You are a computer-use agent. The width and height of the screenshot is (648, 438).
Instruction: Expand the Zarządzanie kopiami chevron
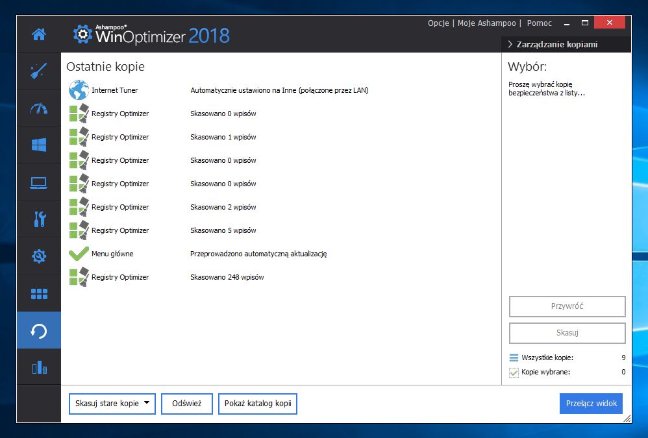510,44
